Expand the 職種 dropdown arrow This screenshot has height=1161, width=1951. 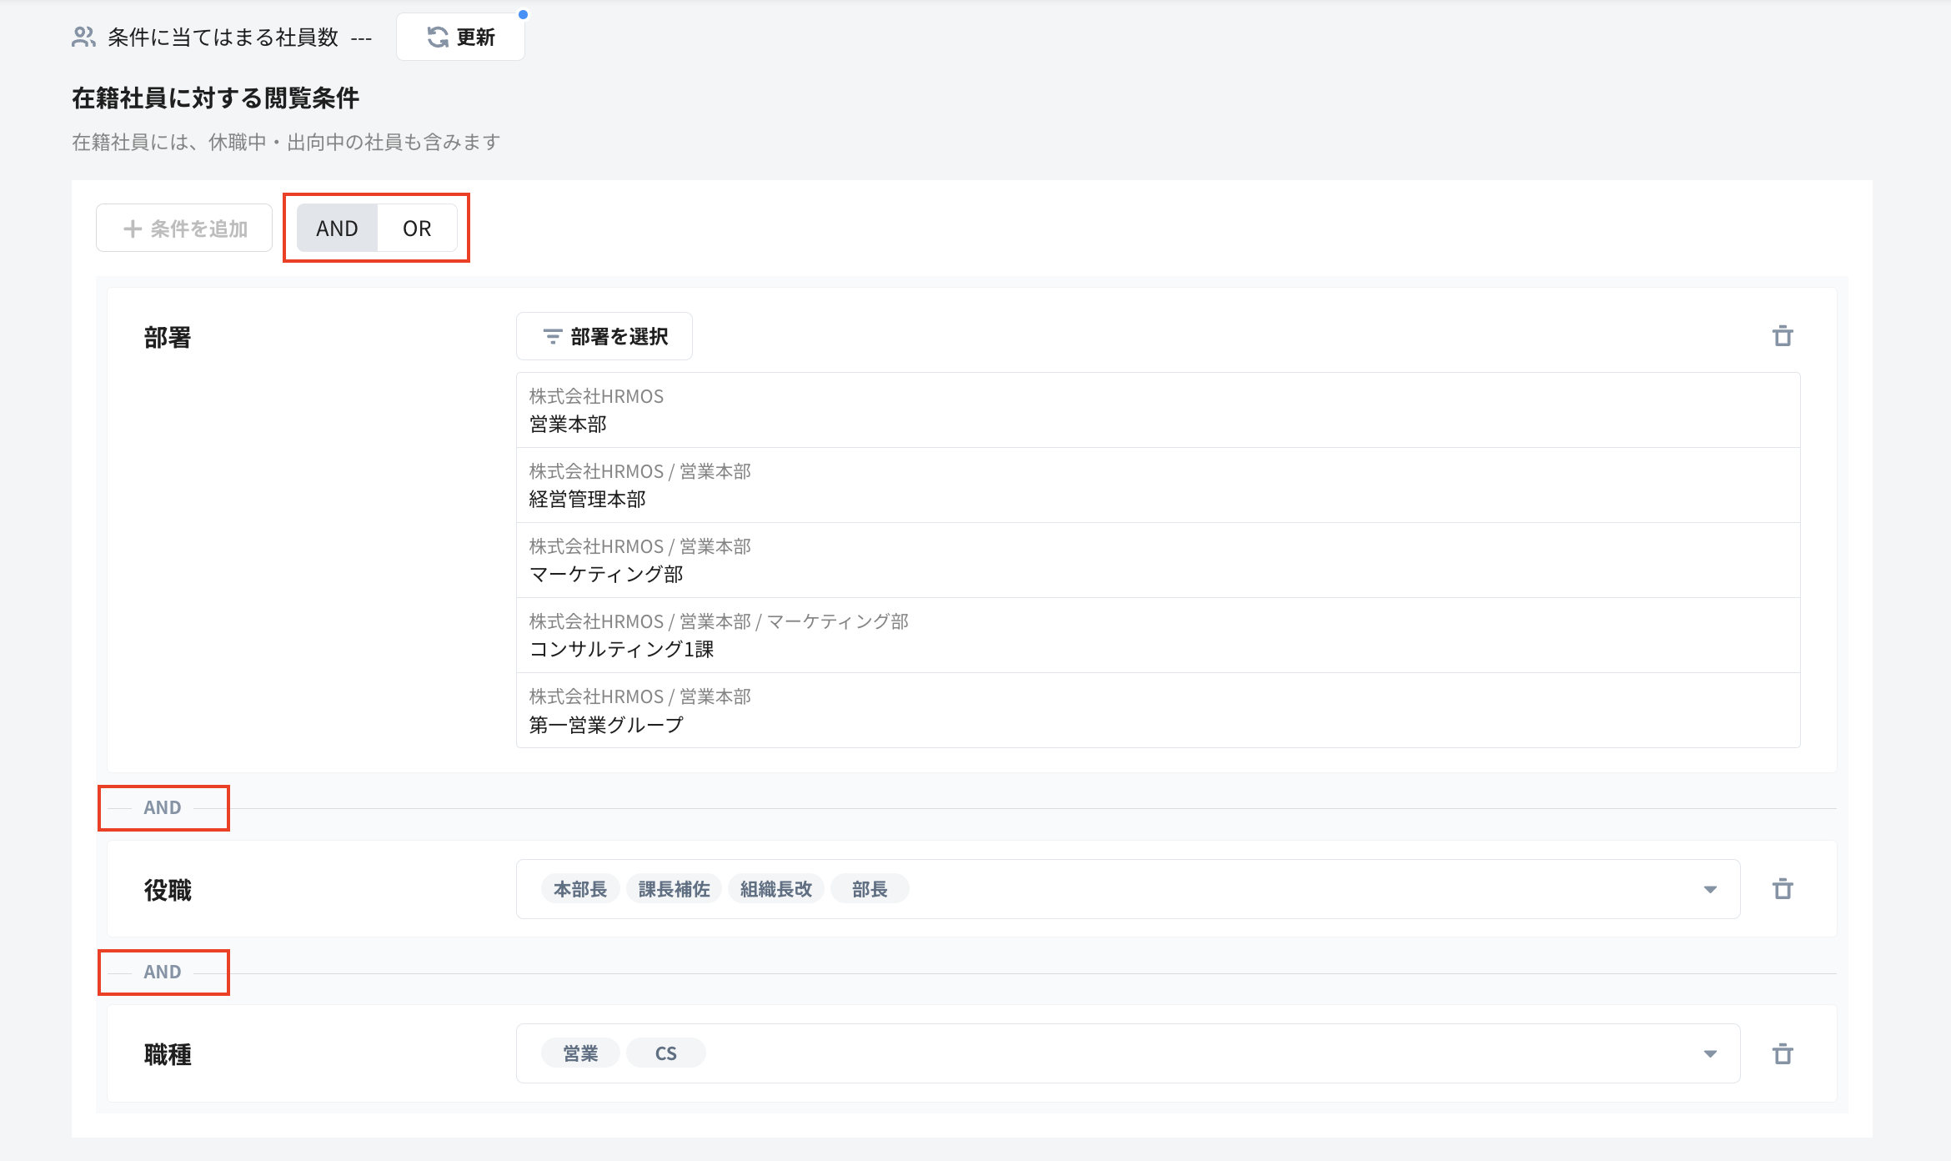pyautogui.click(x=1710, y=1054)
